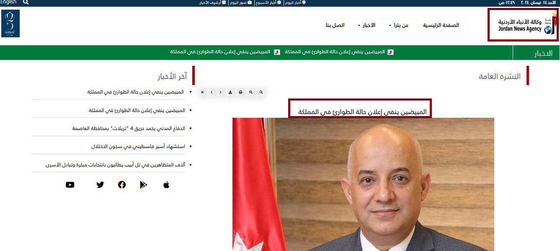Close the article viewer with the X icon
This screenshot has height=251, width=560.
pyautogui.click(x=202, y=92)
